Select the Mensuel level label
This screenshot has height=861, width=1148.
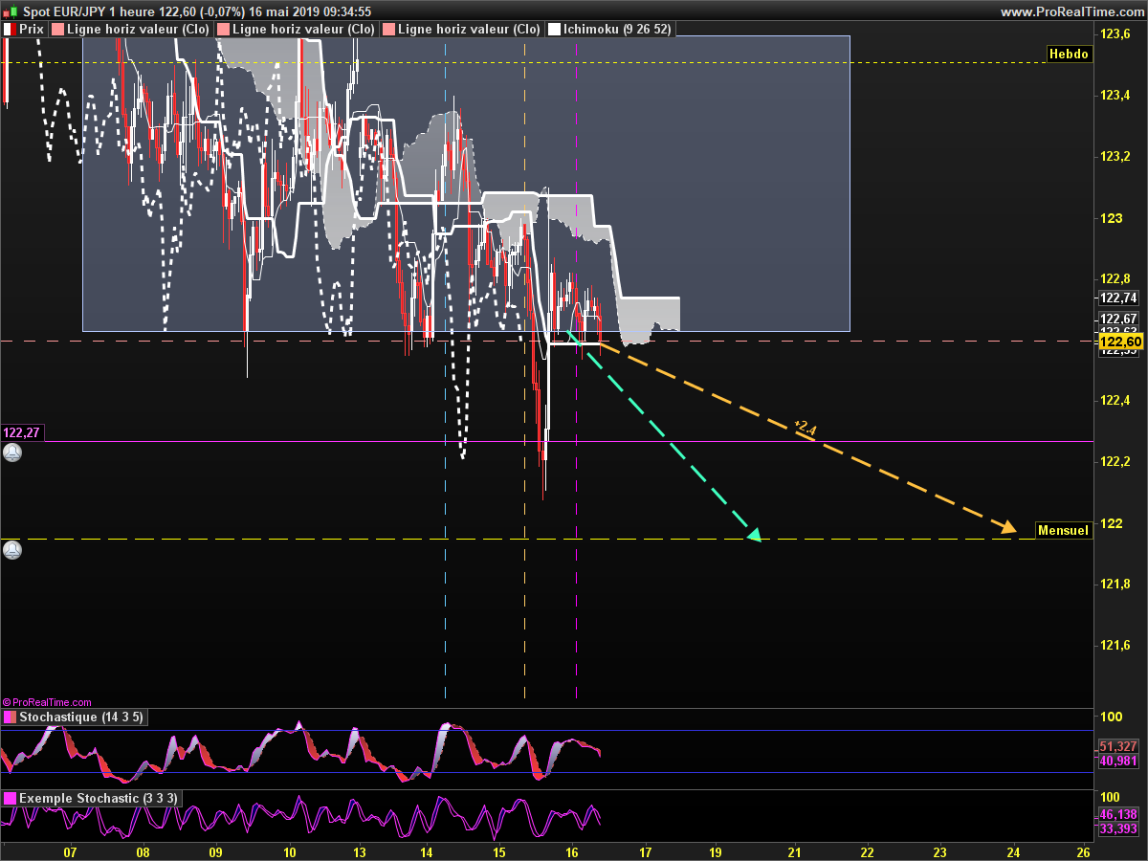[1064, 529]
